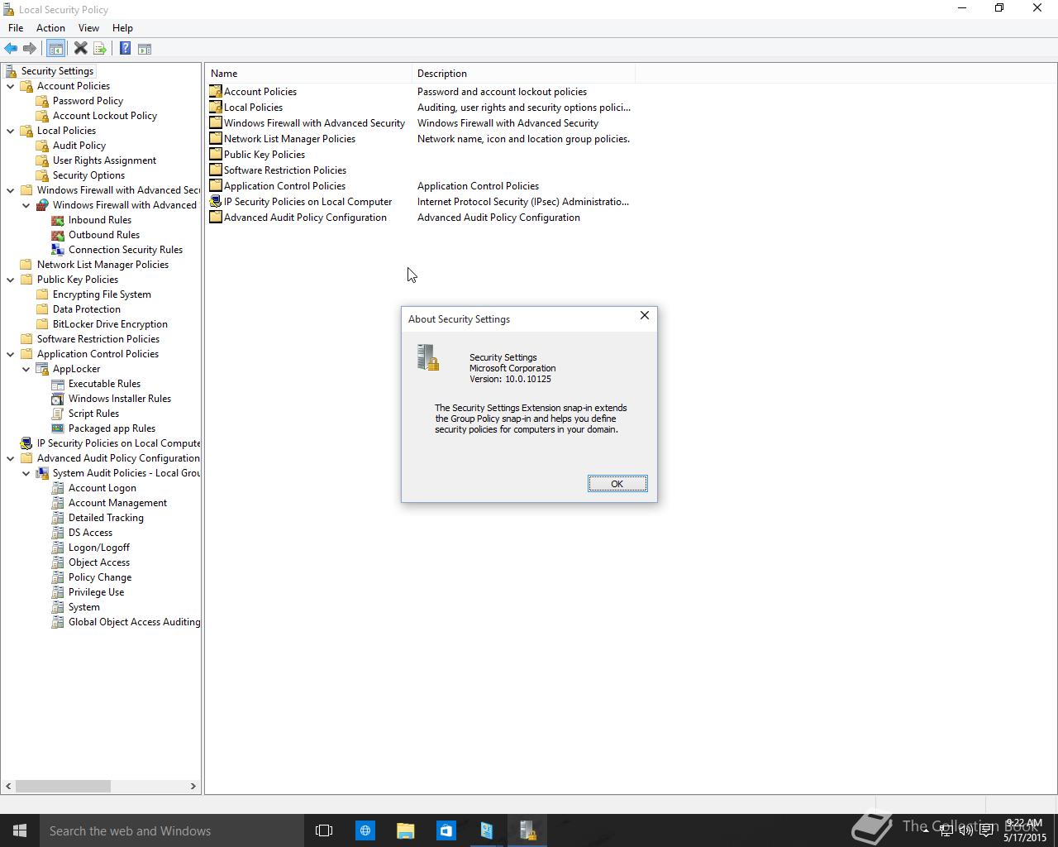Collapse the AppLocker tree node
This screenshot has height=847, width=1058.
[26, 369]
